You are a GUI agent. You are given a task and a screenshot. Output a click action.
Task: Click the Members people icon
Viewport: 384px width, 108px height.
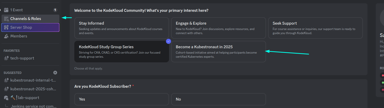[x=6, y=36]
